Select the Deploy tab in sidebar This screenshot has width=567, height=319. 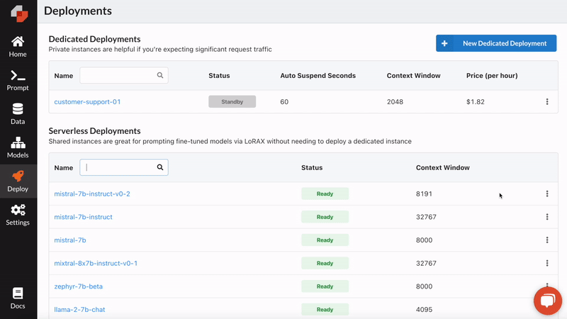pyautogui.click(x=18, y=181)
